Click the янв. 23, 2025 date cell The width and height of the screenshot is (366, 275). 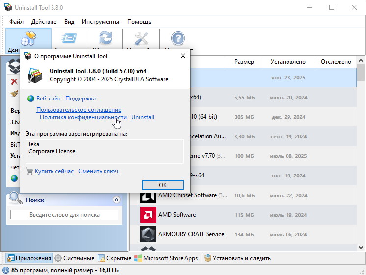tap(288, 77)
